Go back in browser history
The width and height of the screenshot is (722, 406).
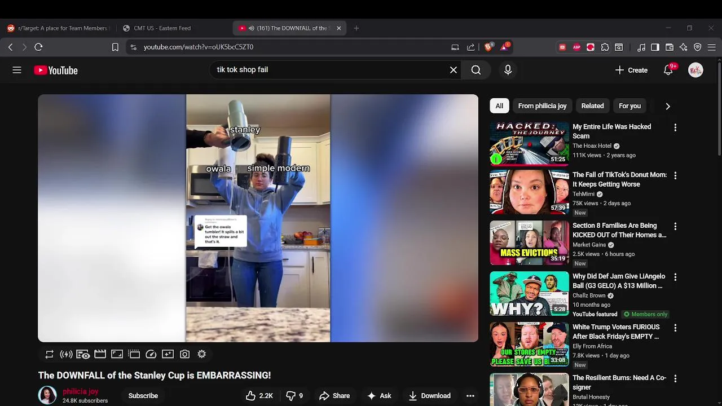pos(10,47)
